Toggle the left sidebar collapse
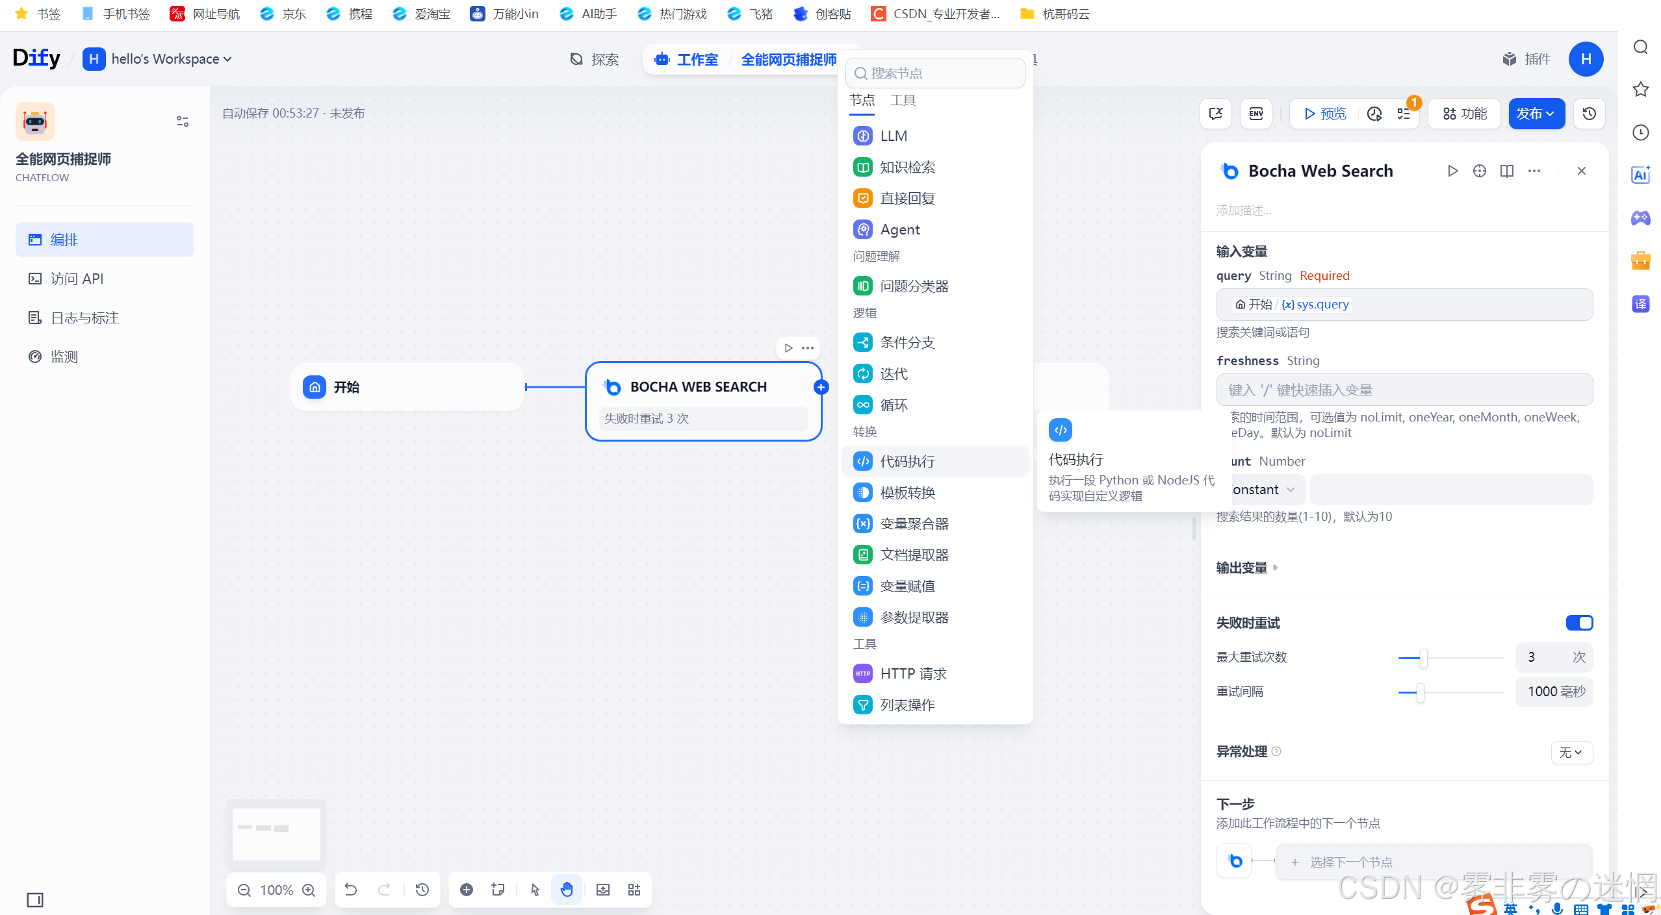 (35, 899)
